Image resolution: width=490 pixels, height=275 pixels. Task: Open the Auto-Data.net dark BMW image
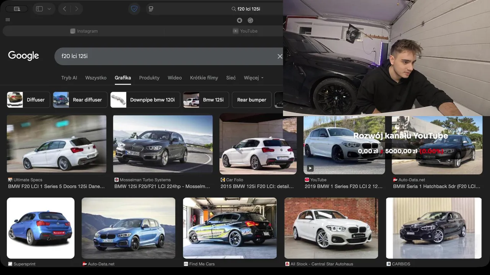click(437, 145)
